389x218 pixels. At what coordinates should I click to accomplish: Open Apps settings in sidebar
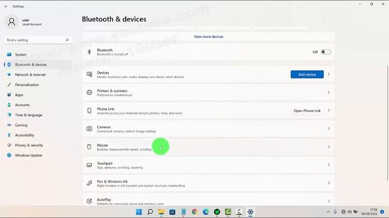[x=38, y=95]
